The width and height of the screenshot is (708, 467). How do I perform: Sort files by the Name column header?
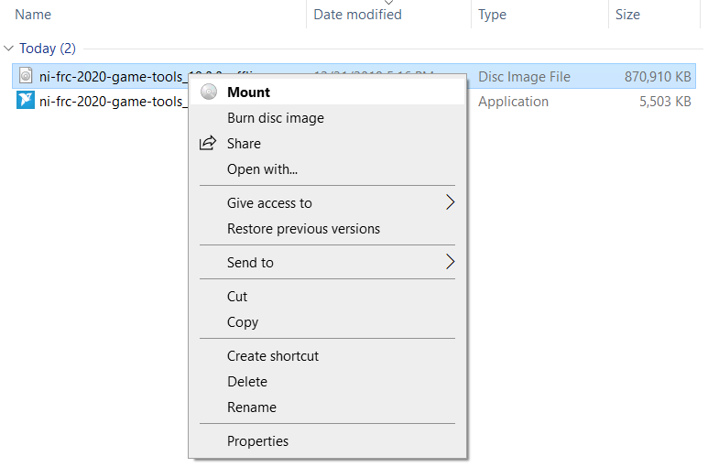coord(33,15)
